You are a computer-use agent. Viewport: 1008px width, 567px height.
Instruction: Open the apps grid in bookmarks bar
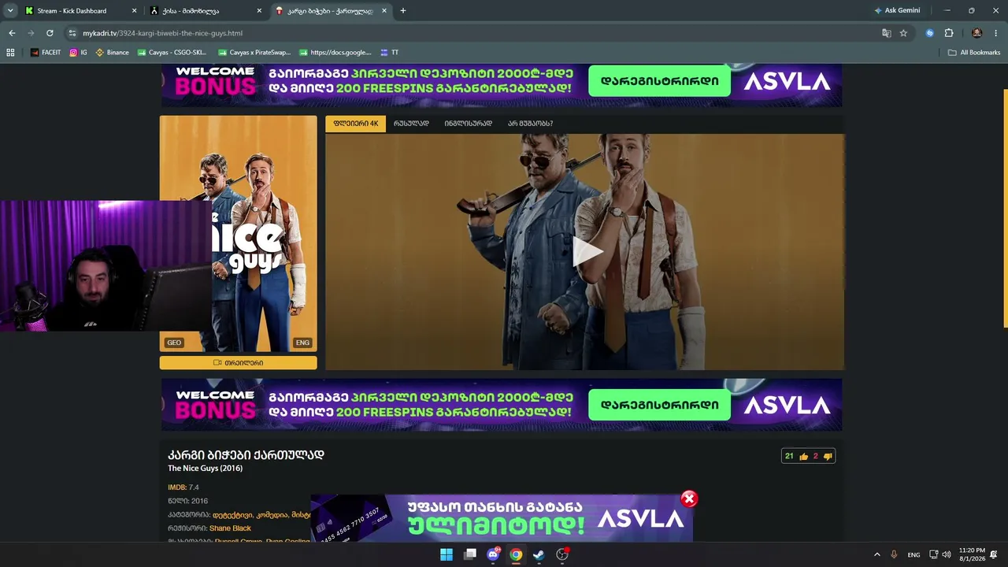[10, 53]
